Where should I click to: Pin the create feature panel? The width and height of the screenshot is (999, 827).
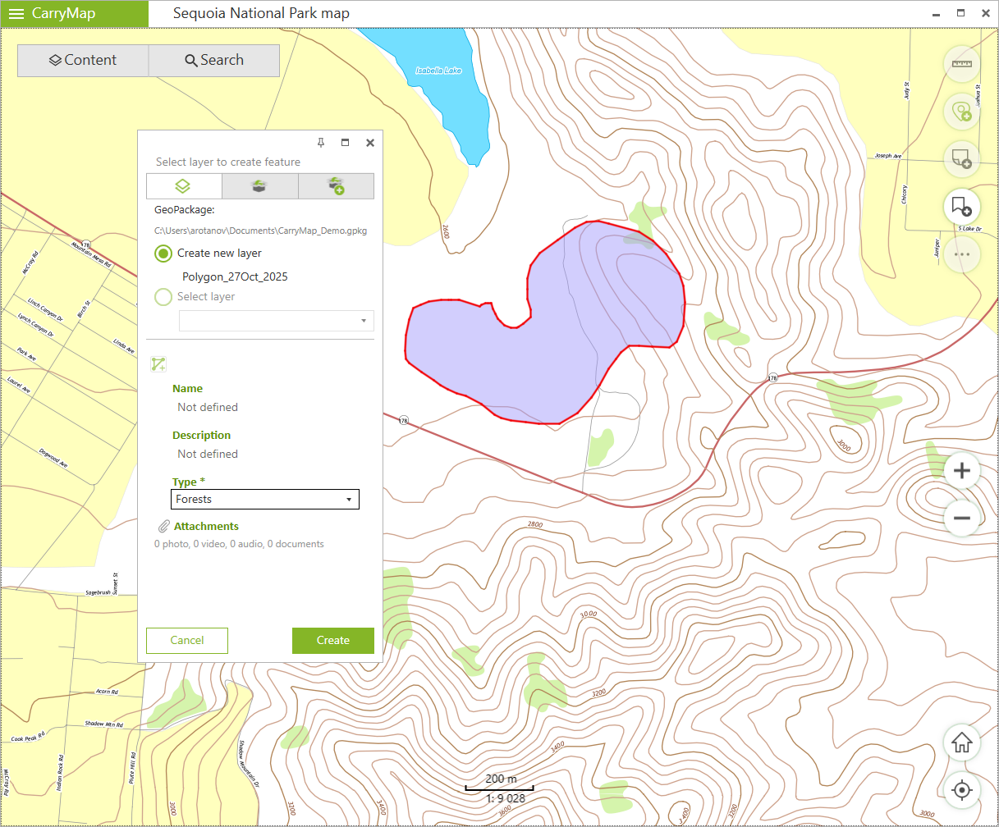coord(321,143)
